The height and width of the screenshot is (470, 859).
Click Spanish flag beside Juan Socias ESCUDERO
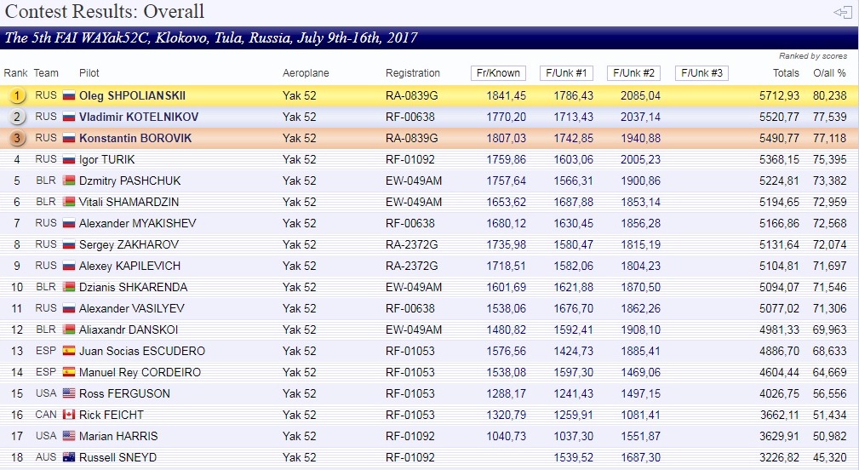pyautogui.click(x=68, y=351)
